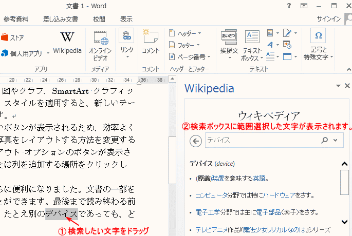Open the ハードウェア link
The height and width of the screenshot is (236, 352).
(x=279, y=195)
